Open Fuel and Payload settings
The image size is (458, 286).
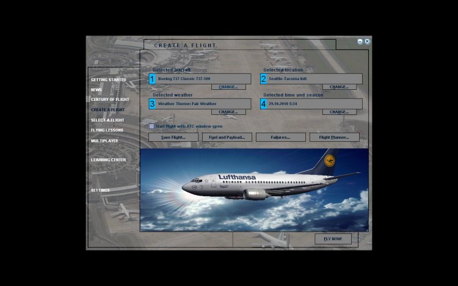[227, 137]
